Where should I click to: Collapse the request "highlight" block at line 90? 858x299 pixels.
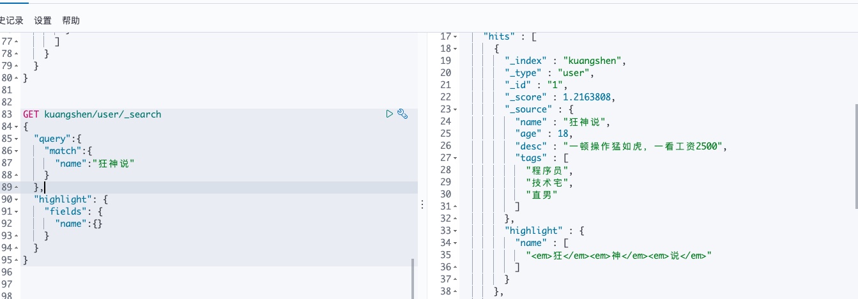[16, 200]
